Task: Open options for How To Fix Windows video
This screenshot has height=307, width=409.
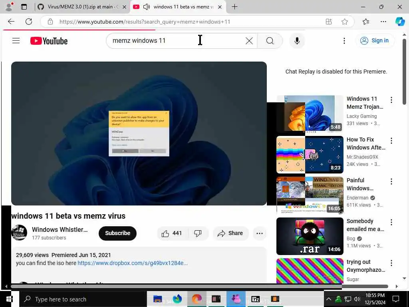Action: tap(391, 141)
